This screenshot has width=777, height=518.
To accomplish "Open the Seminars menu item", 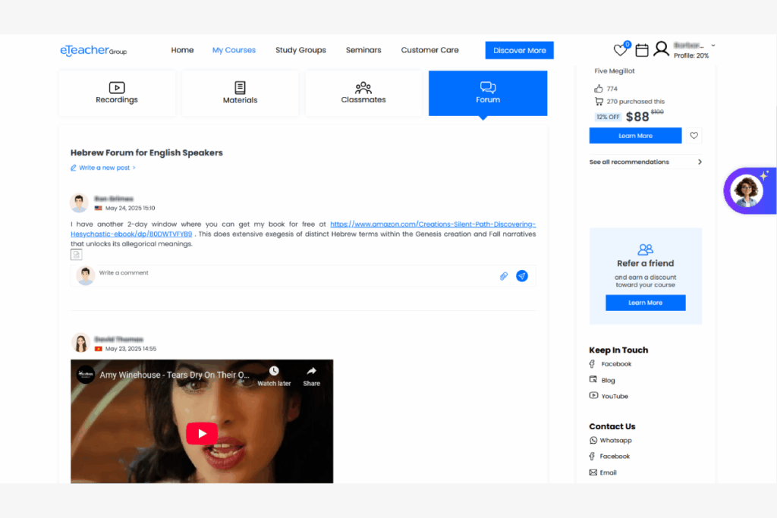I will (x=363, y=50).
